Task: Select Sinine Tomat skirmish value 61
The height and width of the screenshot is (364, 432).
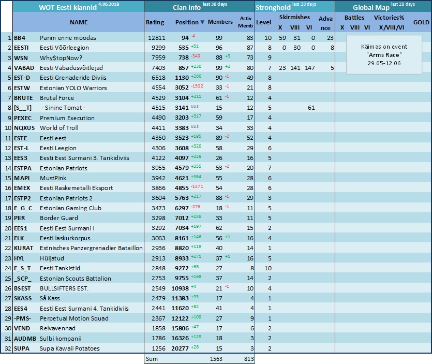Action: tap(311, 108)
